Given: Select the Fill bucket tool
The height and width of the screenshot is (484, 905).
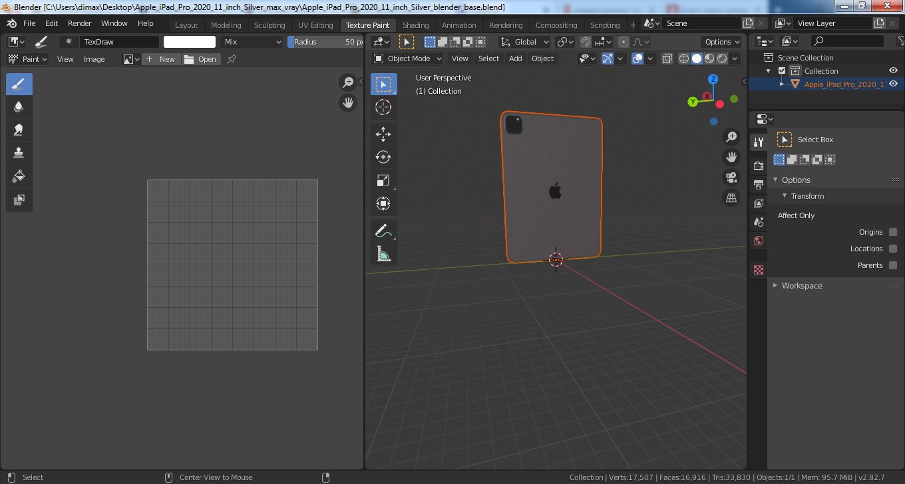Looking at the screenshot, I should pos(19,177).
